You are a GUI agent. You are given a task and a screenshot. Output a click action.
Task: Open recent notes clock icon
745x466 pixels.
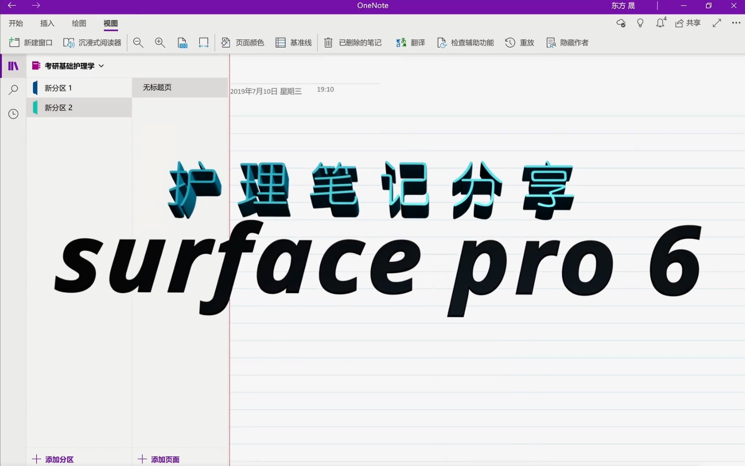13,114
